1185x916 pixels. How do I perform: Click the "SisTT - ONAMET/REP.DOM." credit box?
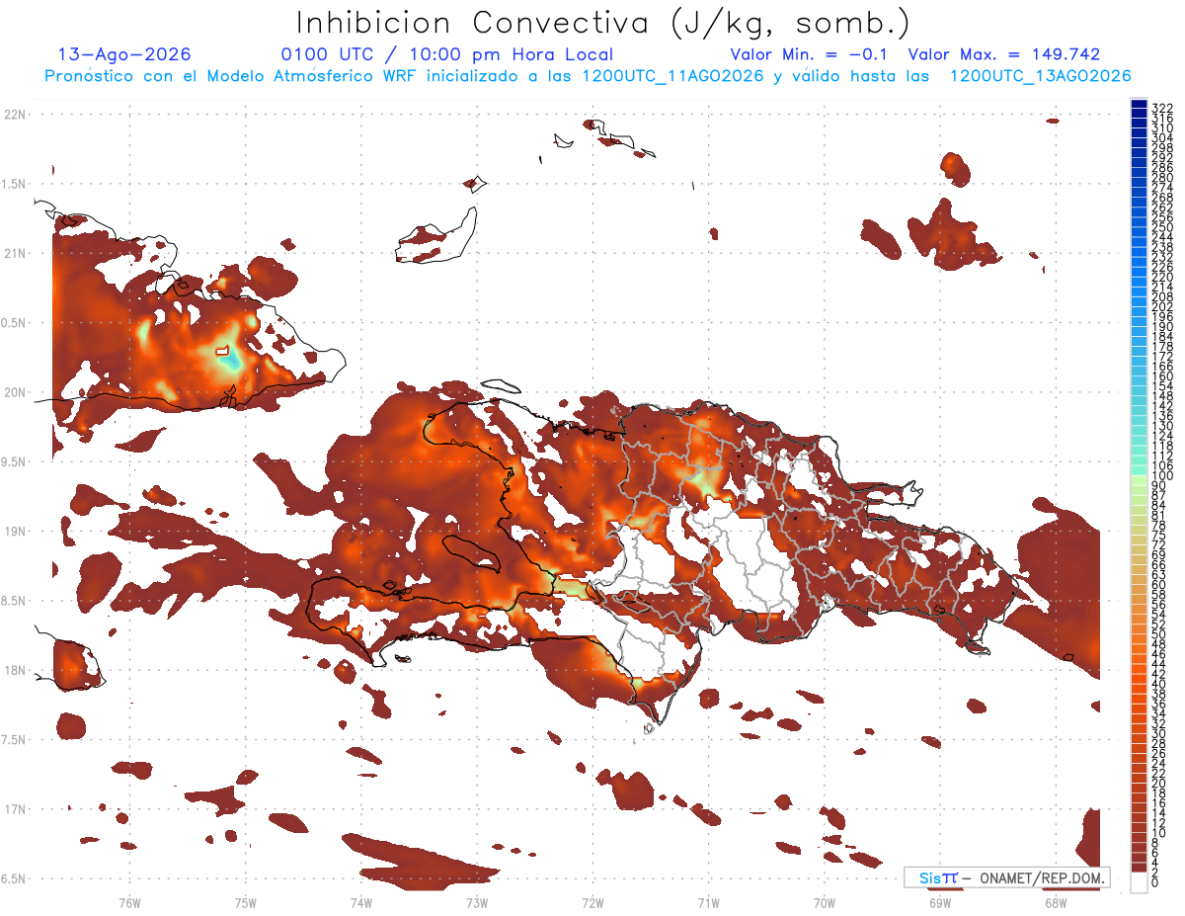1006,877
